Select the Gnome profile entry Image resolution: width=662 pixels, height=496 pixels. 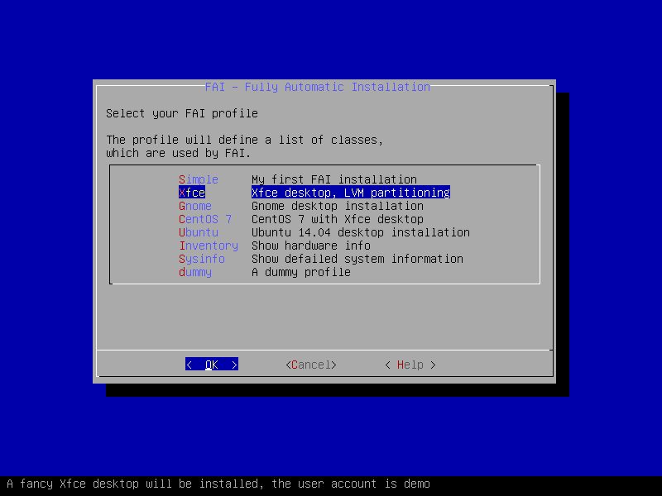click(195, 206)
